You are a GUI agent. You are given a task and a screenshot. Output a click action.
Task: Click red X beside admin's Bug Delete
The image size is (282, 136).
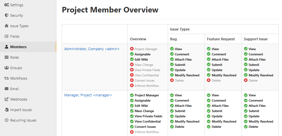(172, 80)
